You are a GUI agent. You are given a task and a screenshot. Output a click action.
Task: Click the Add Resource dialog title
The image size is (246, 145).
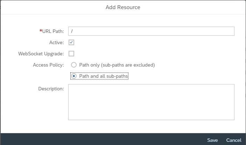(x=123, y=7)
